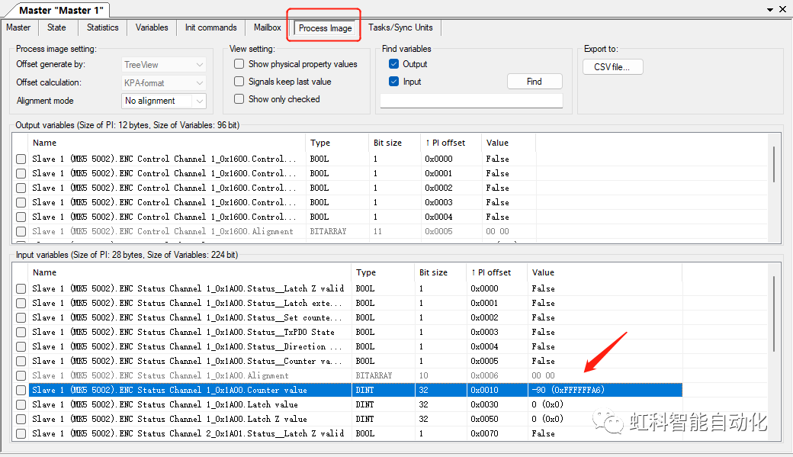The image size is (793, 457).
Task: Open the Mailbox tab
Action: click(x=268, y=27)
